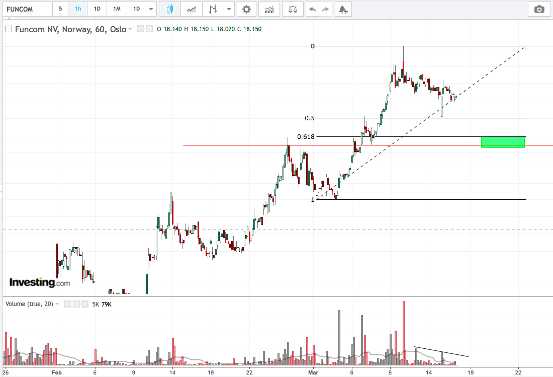Click the Fibonacci 0 level label
The height and width of the screenshot is (377, 553).
(313, 46)
